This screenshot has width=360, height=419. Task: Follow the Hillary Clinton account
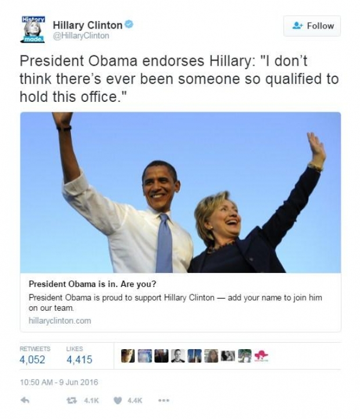coord(312,26)
